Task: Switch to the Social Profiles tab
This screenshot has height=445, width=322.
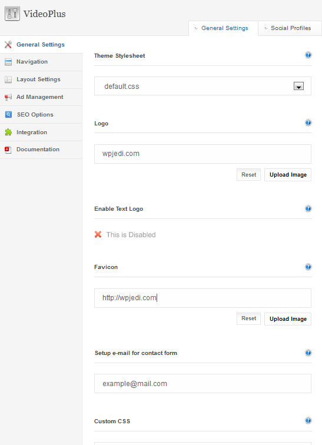Action: (290, 28)
